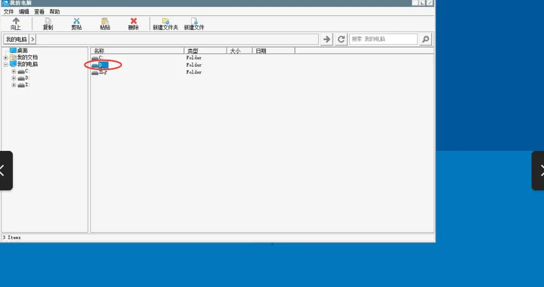This screenshot has width=544, height=287.
Task: Click the 我的电脑 breadcrumb button
Action: 16,39
